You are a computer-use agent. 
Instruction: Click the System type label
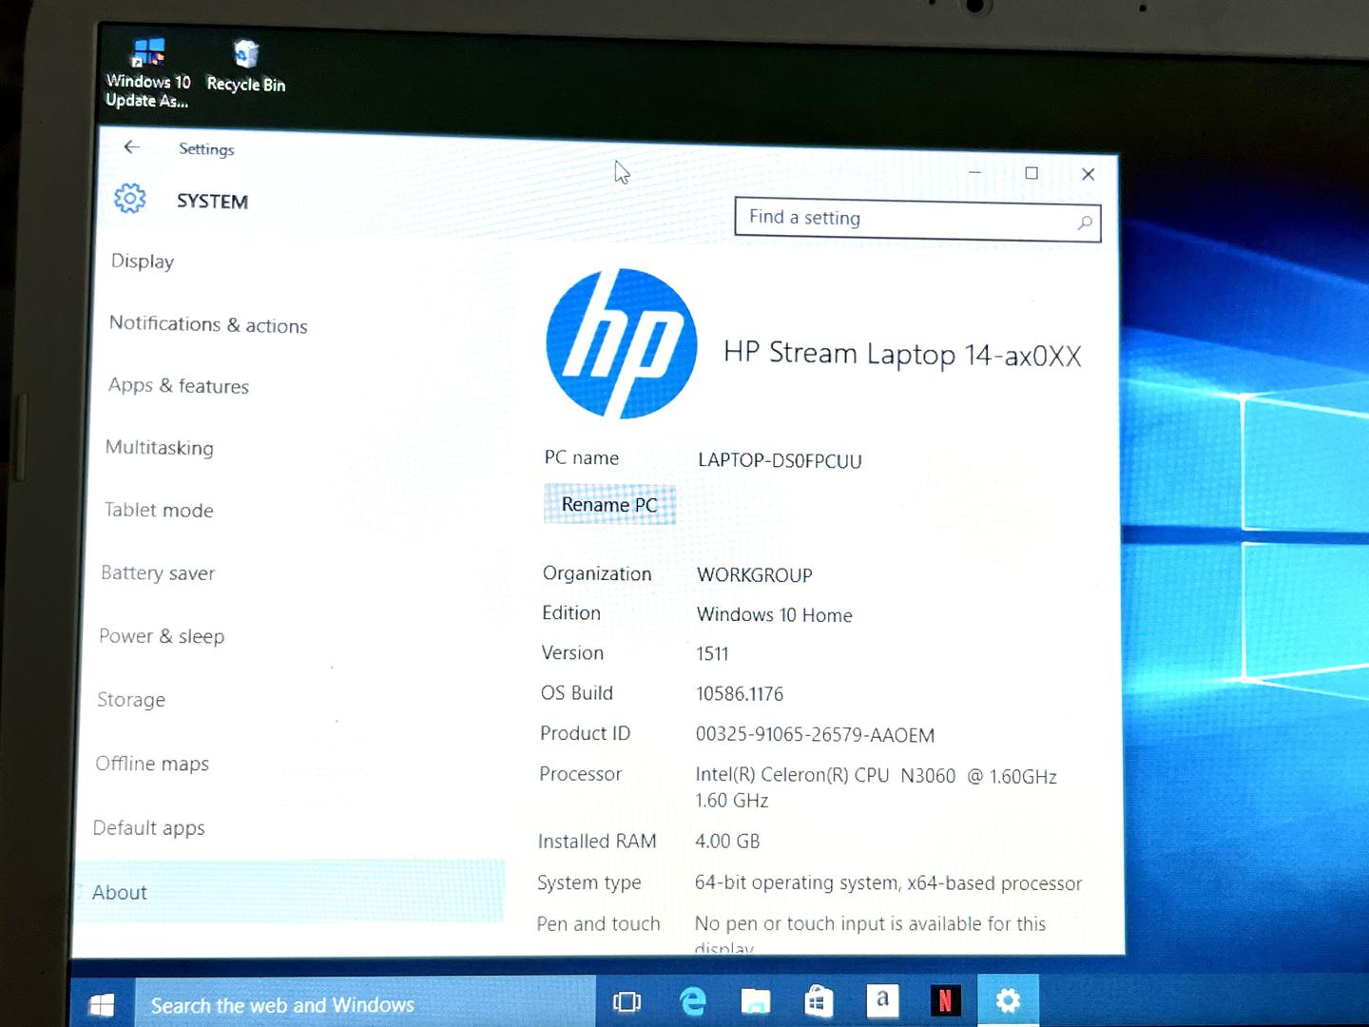tap(588, 883)
